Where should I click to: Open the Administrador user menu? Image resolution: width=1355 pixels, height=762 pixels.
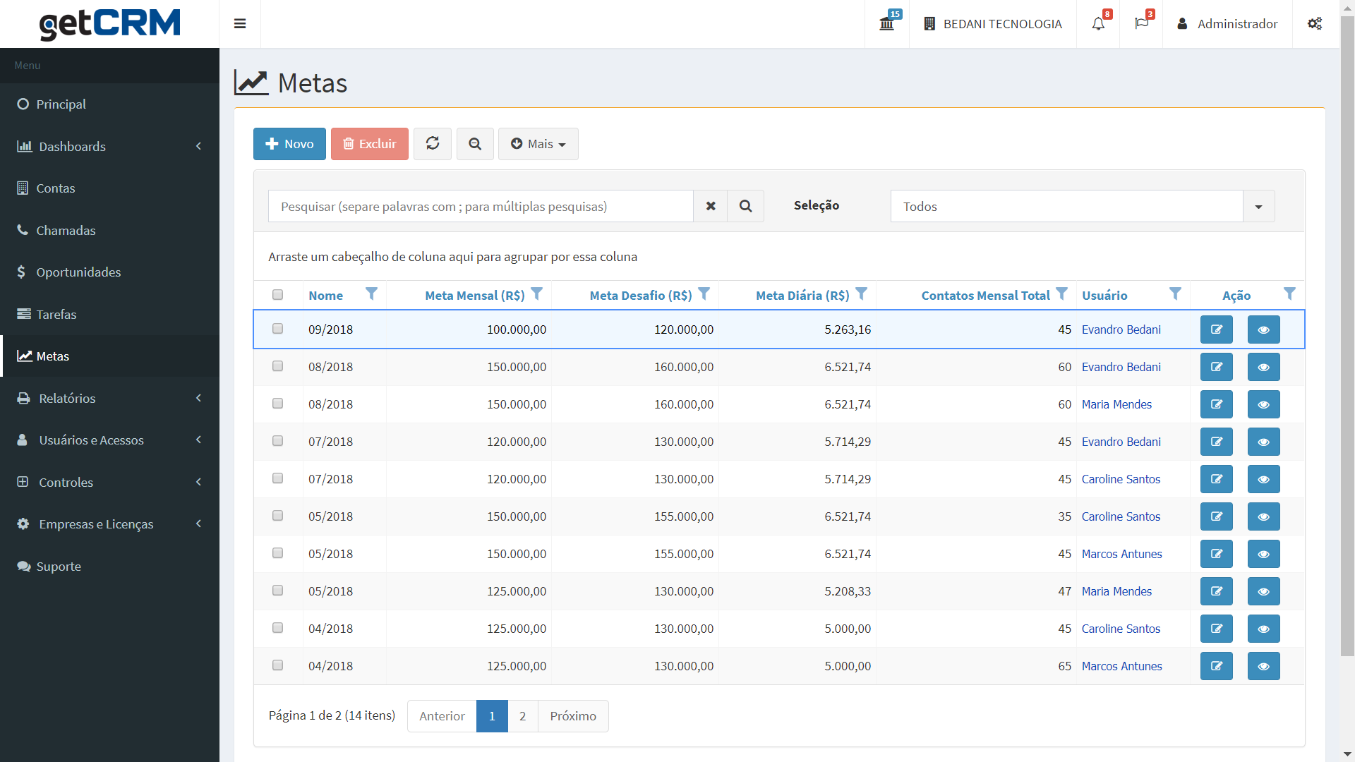[1227, 24]
